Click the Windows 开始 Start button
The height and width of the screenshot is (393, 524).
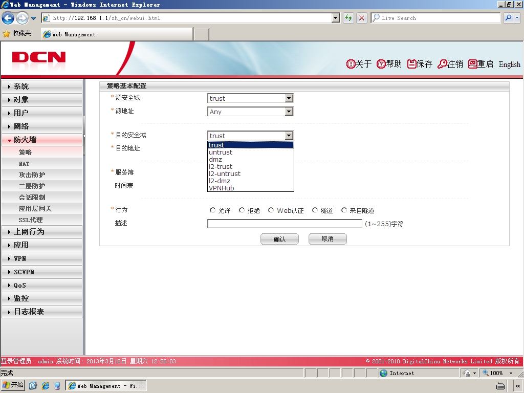(x=13, y=385)
